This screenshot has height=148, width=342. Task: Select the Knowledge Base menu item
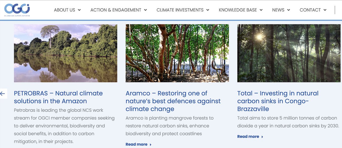coord(238,10)
